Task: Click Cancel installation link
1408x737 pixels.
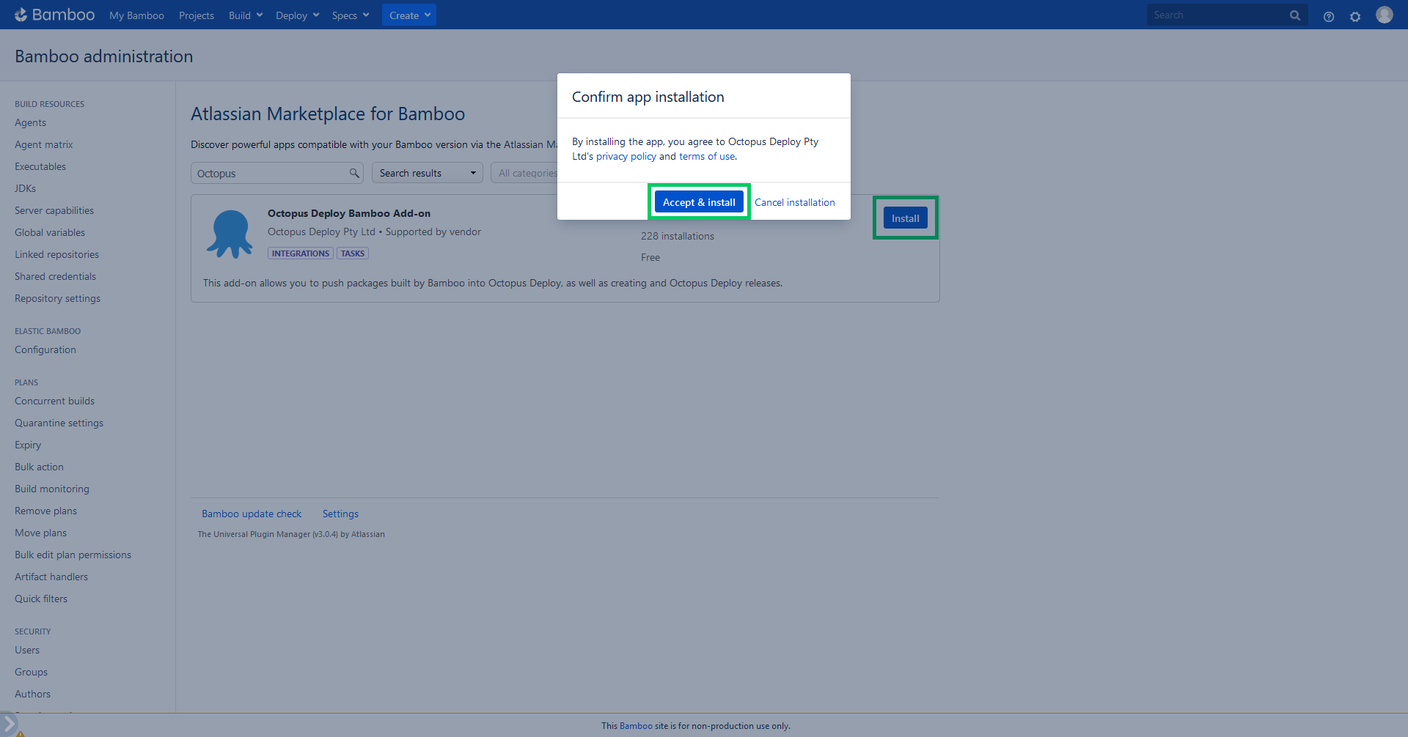Action: (x=795, y=202)
